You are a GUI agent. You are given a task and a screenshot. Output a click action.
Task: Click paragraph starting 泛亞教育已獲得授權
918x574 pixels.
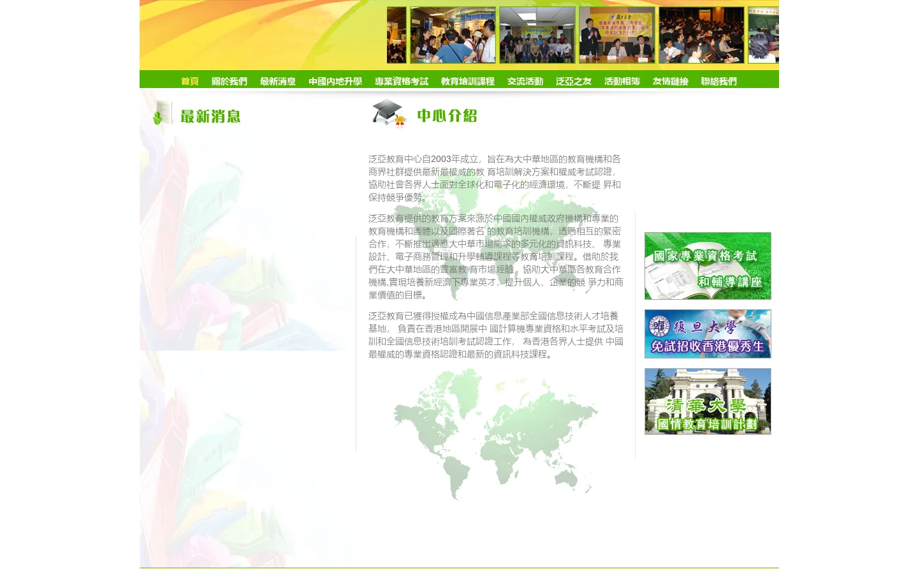[495, 335]
